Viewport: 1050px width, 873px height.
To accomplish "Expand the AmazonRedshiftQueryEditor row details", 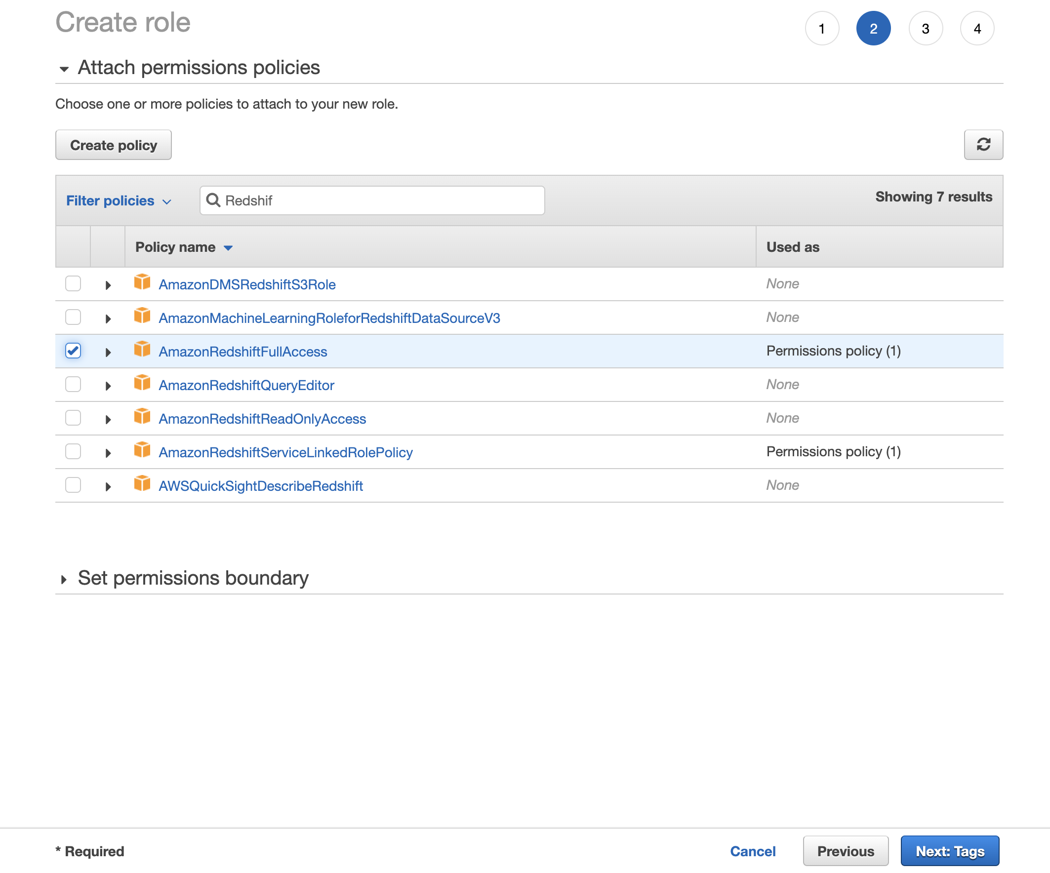I will tap(108, 386).
